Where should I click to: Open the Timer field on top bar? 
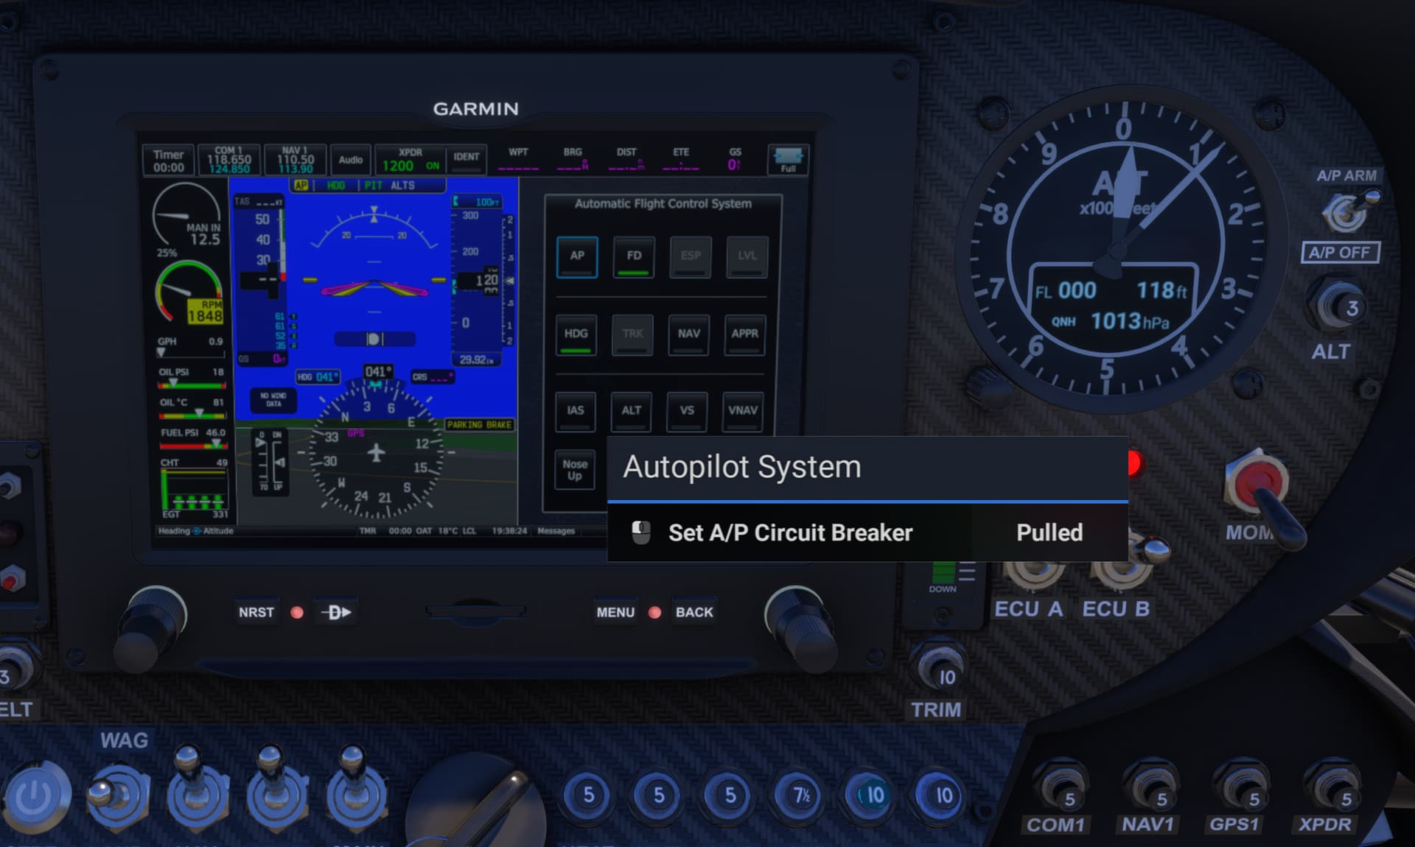pos(169,161)
